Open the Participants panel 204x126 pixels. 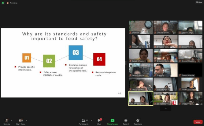pyautogui.click(x=83, y=121)
